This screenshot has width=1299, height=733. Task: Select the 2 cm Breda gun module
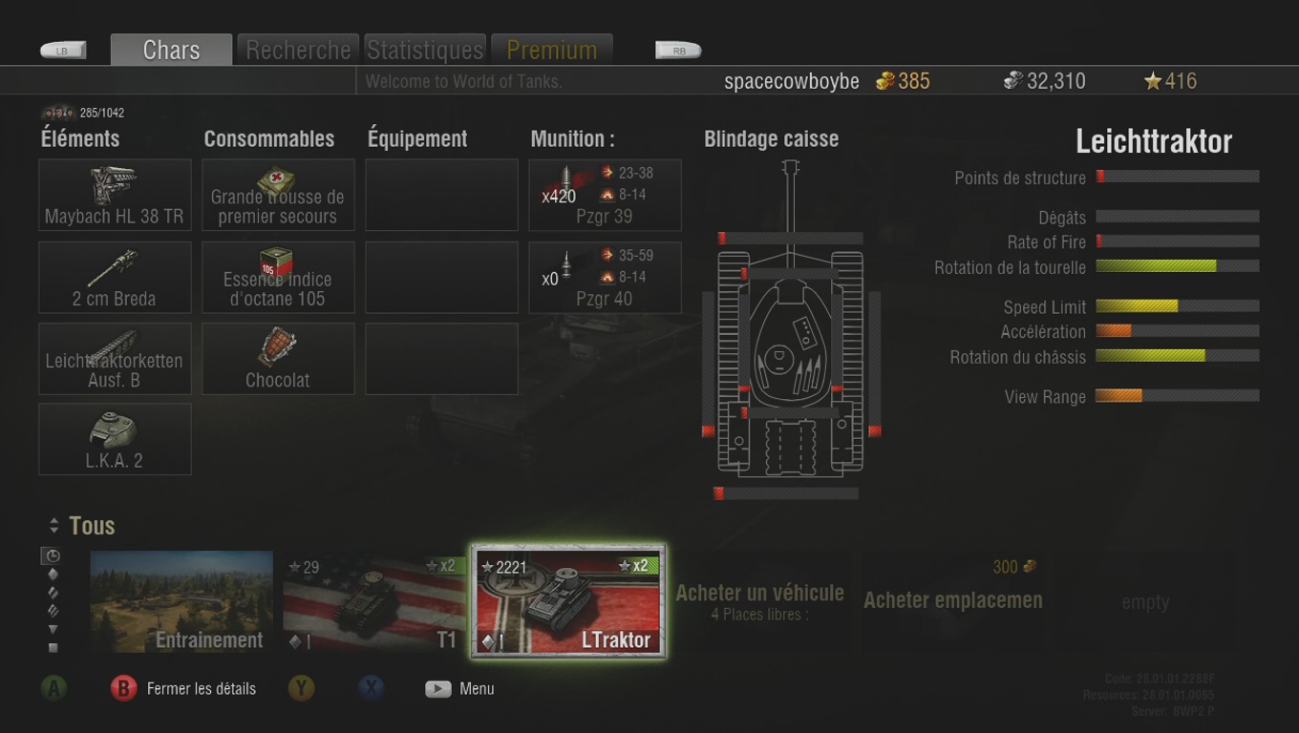tap(115, 277)
